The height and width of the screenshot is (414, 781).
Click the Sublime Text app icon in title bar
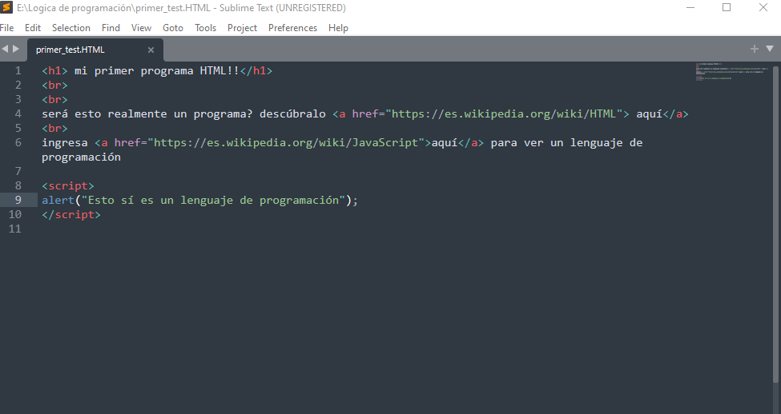coord(6,7)
